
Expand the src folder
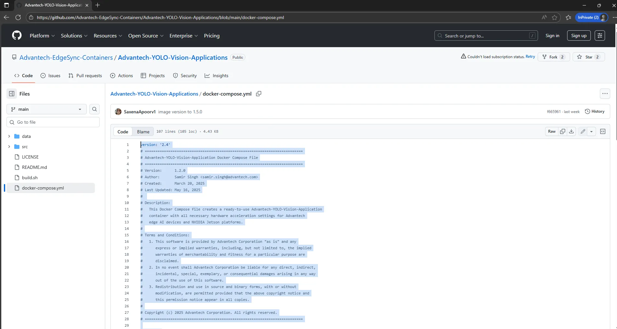(9, 147)
